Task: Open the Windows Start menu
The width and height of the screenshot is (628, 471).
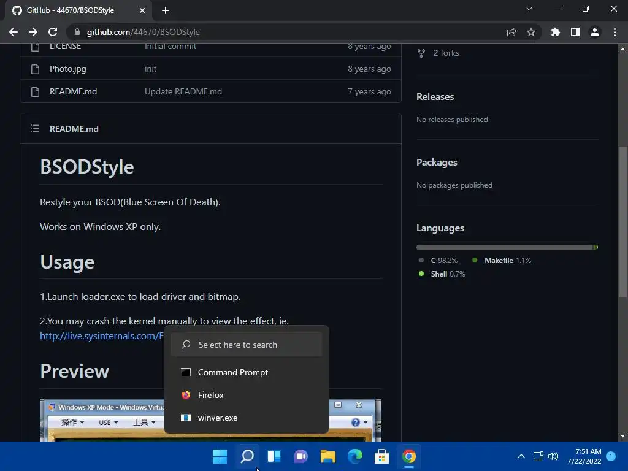Action: pyautogui.click(x=220, y=456)
